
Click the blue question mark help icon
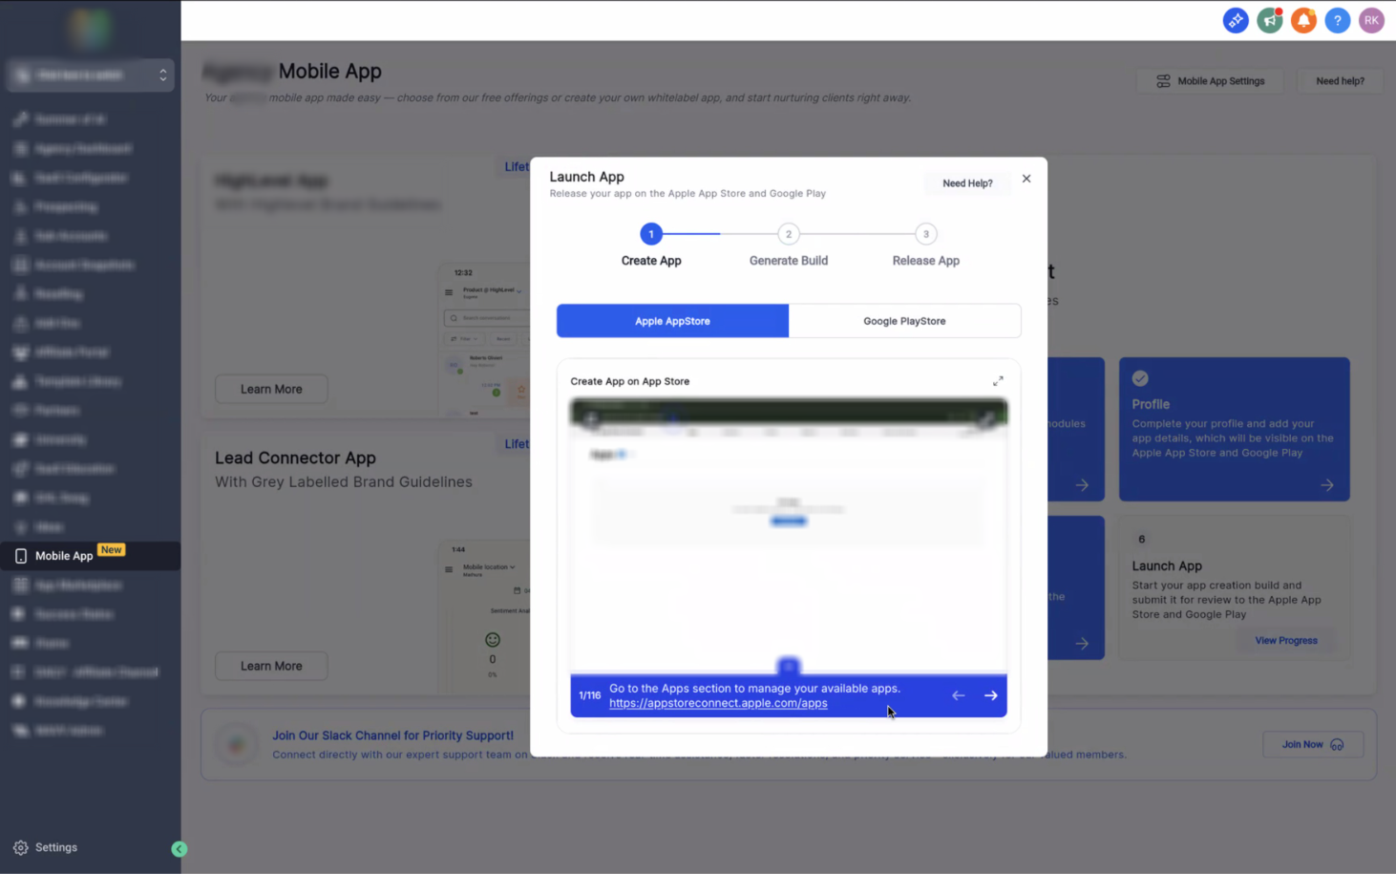point(1338,20)
